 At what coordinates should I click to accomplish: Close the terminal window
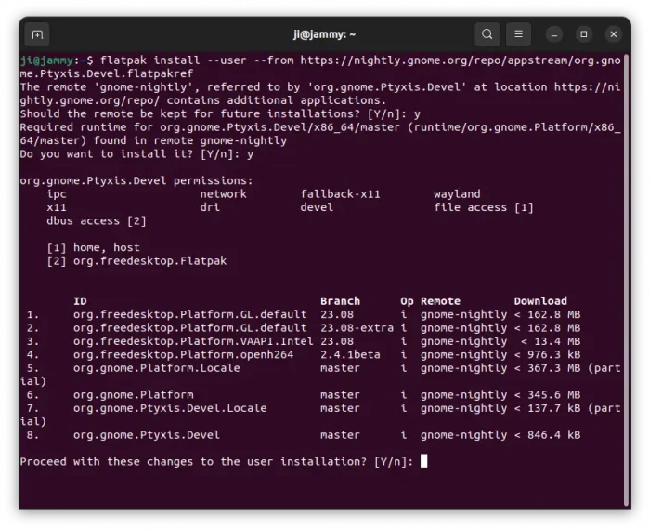click(614, 34)
